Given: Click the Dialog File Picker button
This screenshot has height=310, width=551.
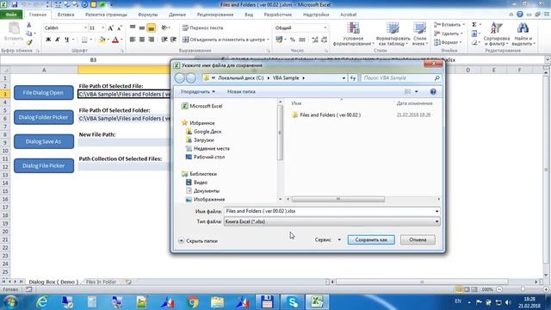Looking at the screenshot, I should [44, 165].
